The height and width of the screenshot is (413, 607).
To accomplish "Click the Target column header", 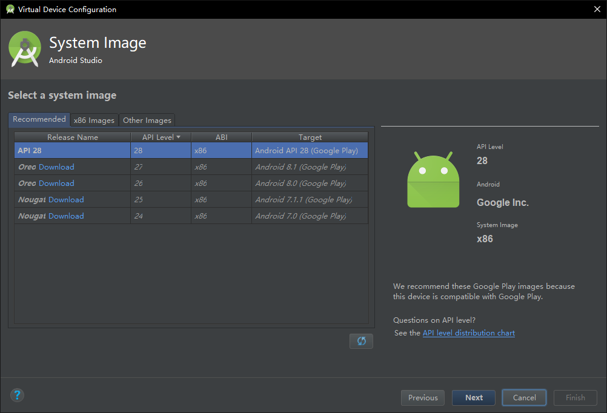I will click(310, 137).
